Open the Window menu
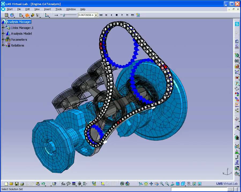Viewport: 241px width, 192px height. click(71, 9)
